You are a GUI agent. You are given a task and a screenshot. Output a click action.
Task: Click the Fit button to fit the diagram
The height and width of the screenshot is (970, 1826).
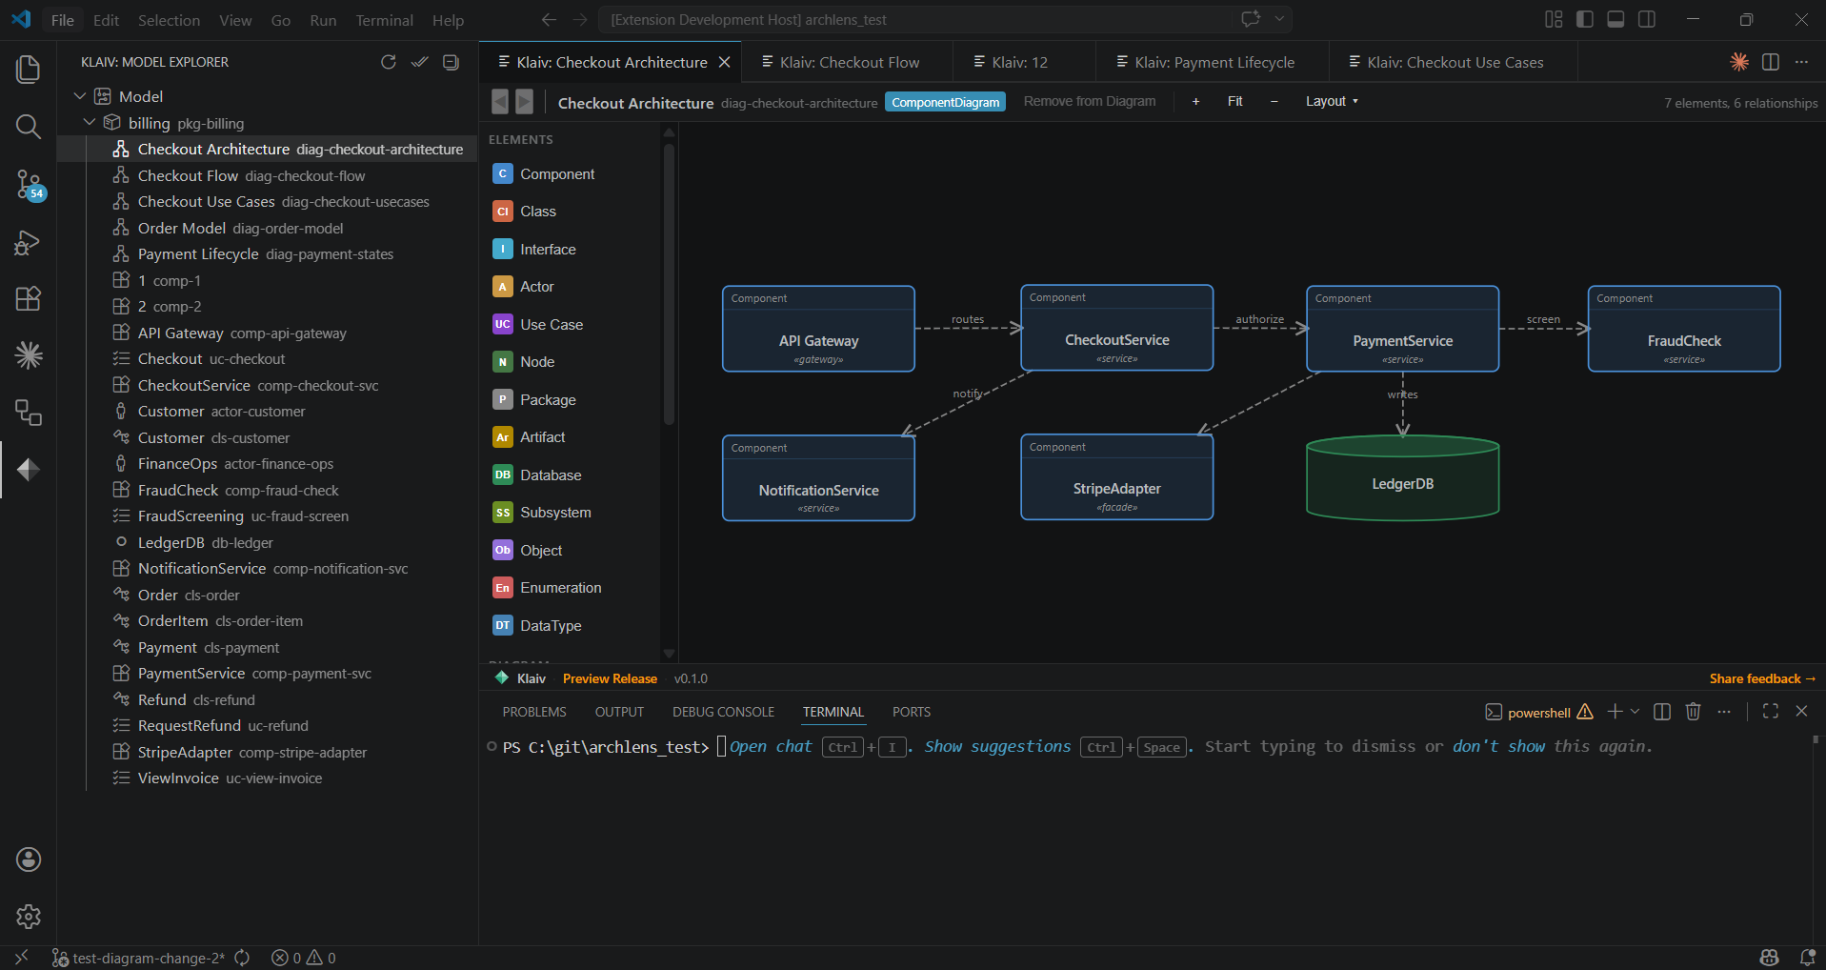1234,101
